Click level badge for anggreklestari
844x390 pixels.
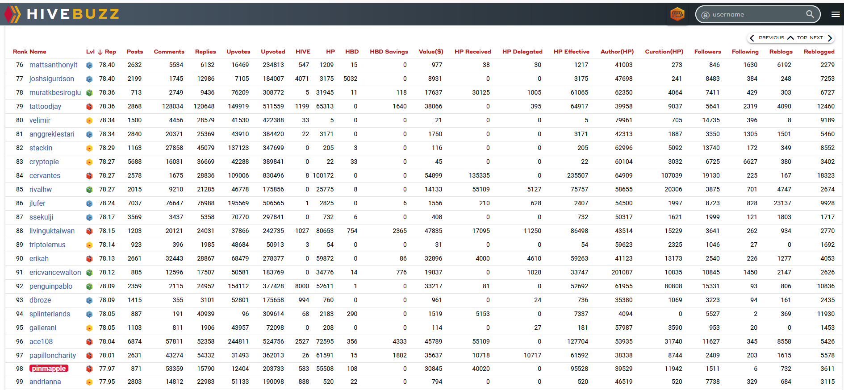click(89, 134)
